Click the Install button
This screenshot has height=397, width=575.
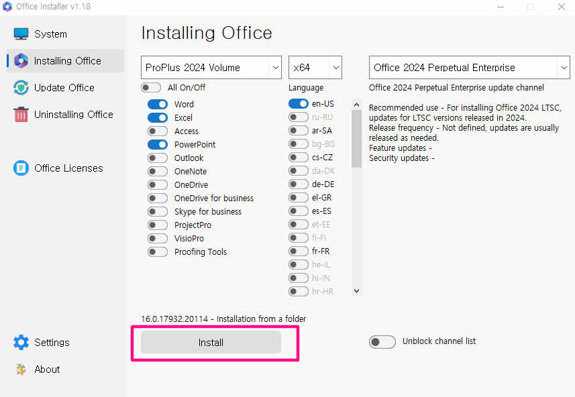pyautogui.click(x=211, y=343)
